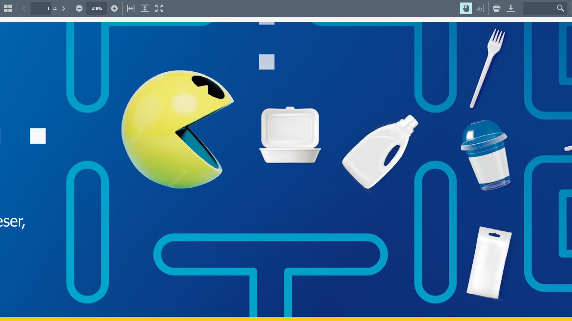Click the search text field
Screen dimensions: 572x321
540,8
